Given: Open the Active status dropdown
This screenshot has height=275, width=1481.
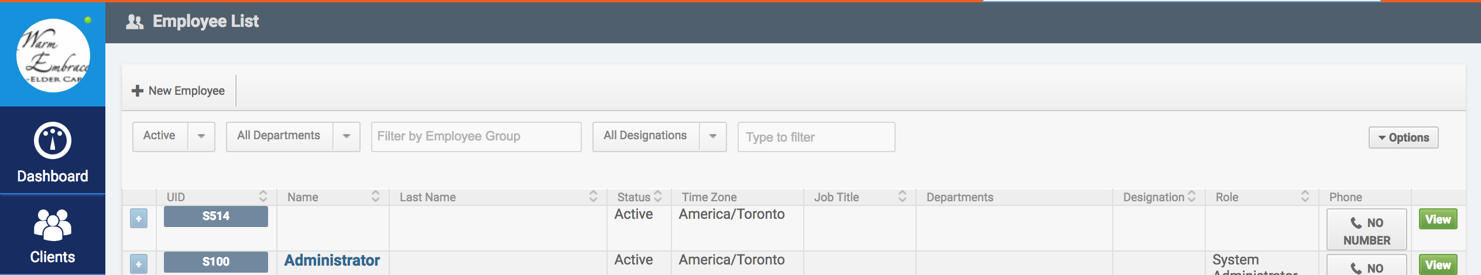Looking at the screenshot, I should pyautogui.click(x=201, y=136).
